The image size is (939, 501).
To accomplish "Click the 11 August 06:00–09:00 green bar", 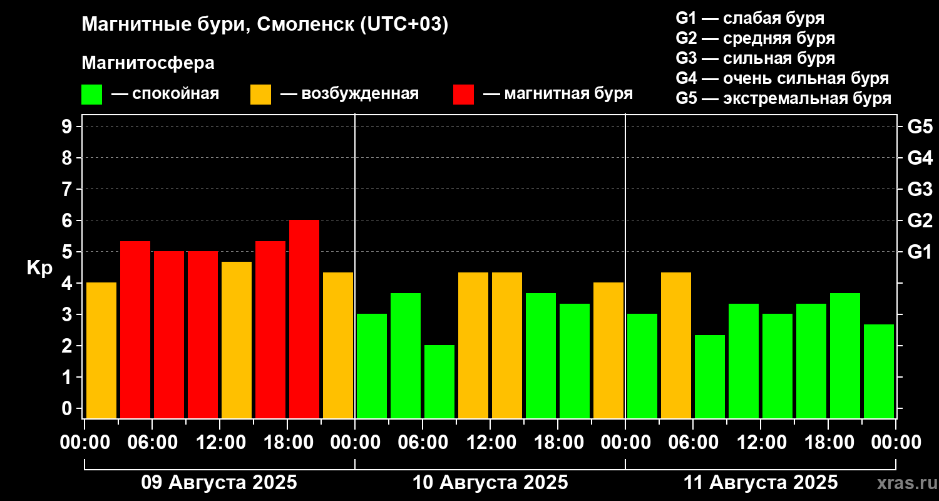I will (710, 376).
